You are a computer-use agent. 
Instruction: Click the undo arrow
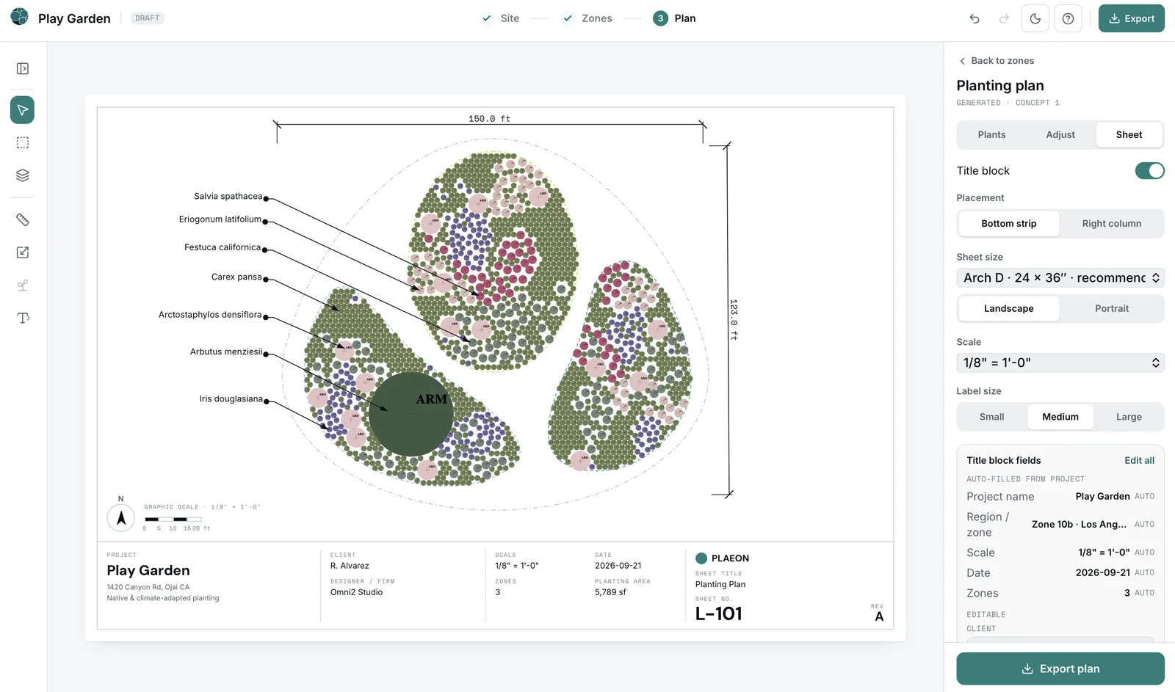pyautogui.click(x=975, y=18)
